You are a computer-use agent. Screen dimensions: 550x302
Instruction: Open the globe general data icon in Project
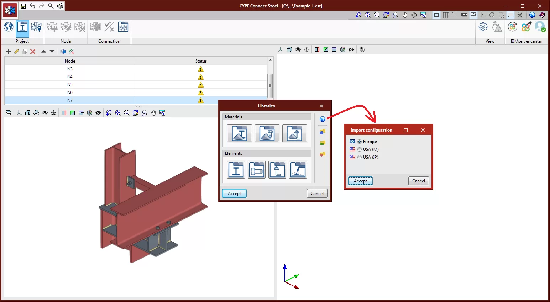coord(9,27)
